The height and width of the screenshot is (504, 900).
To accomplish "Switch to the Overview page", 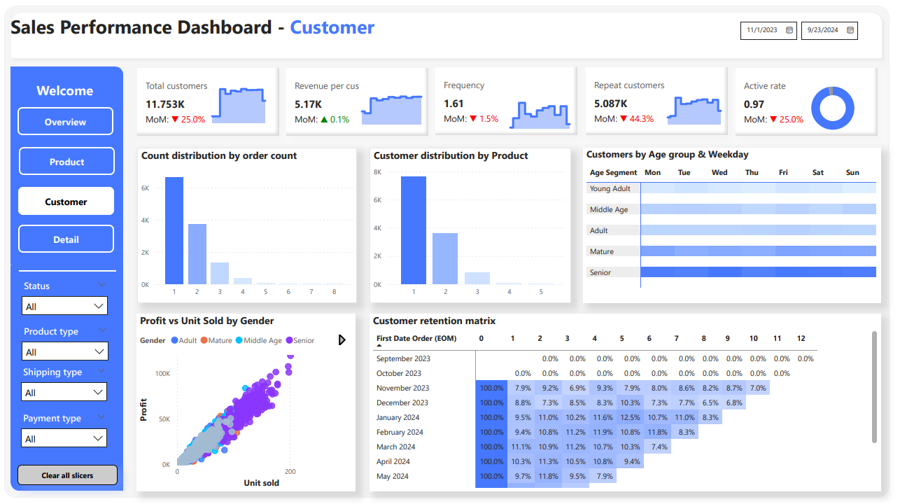I will (65, 122).
